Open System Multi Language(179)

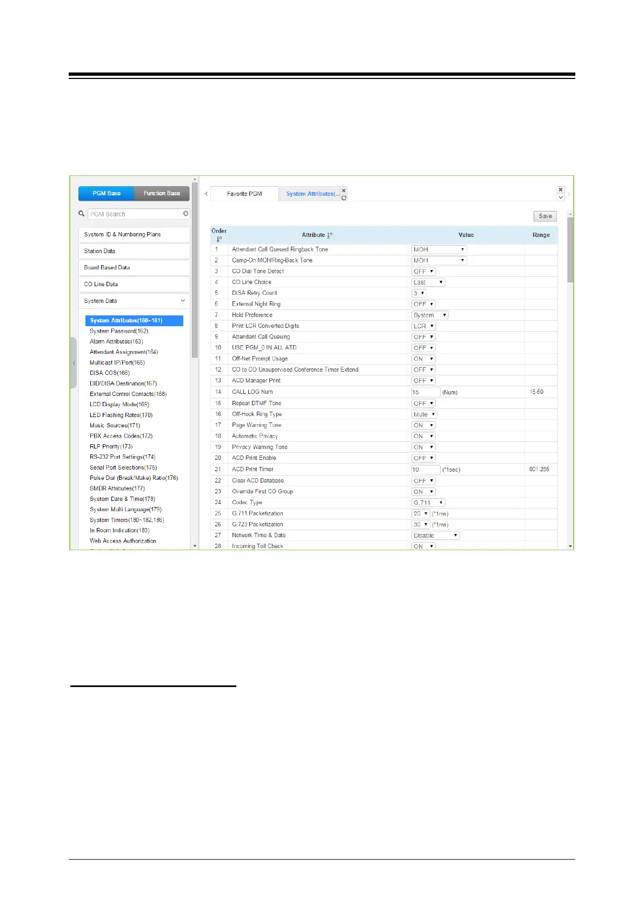point(125,509)
